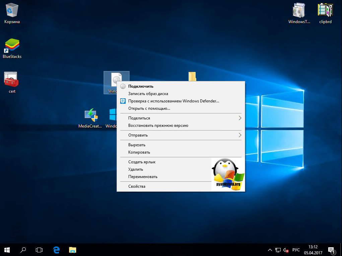This screenshot has height=256, width=342.
Task: Open the cert toolbox desktop icon
Action: coord(12,80)
